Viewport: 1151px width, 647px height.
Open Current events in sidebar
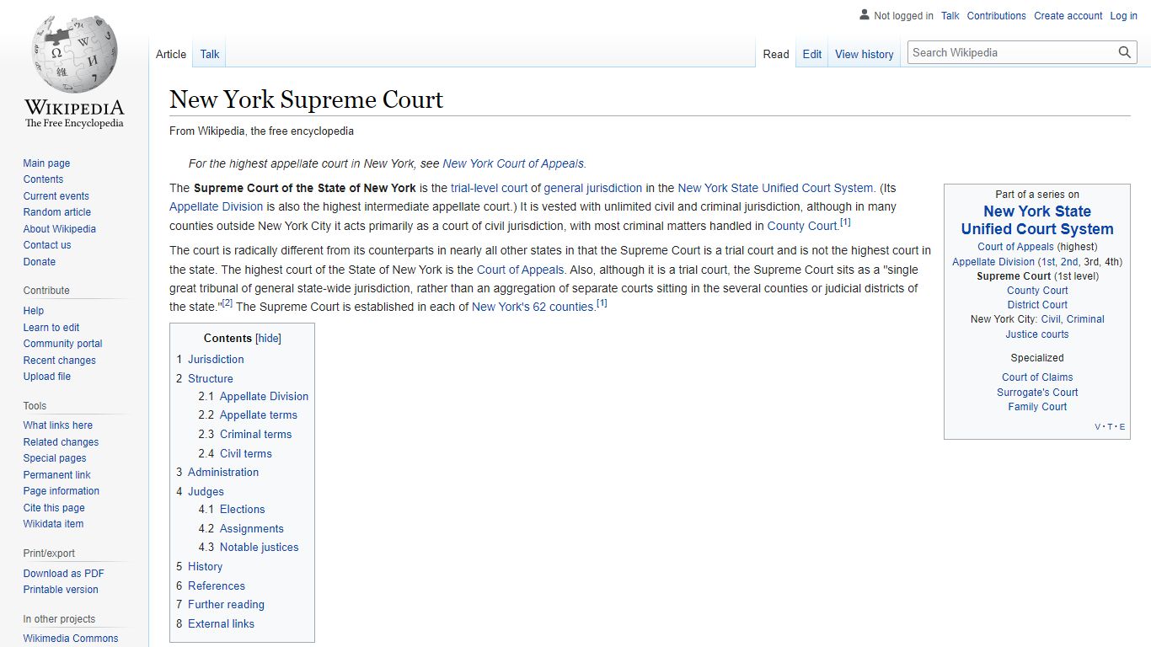pos(56,196)
